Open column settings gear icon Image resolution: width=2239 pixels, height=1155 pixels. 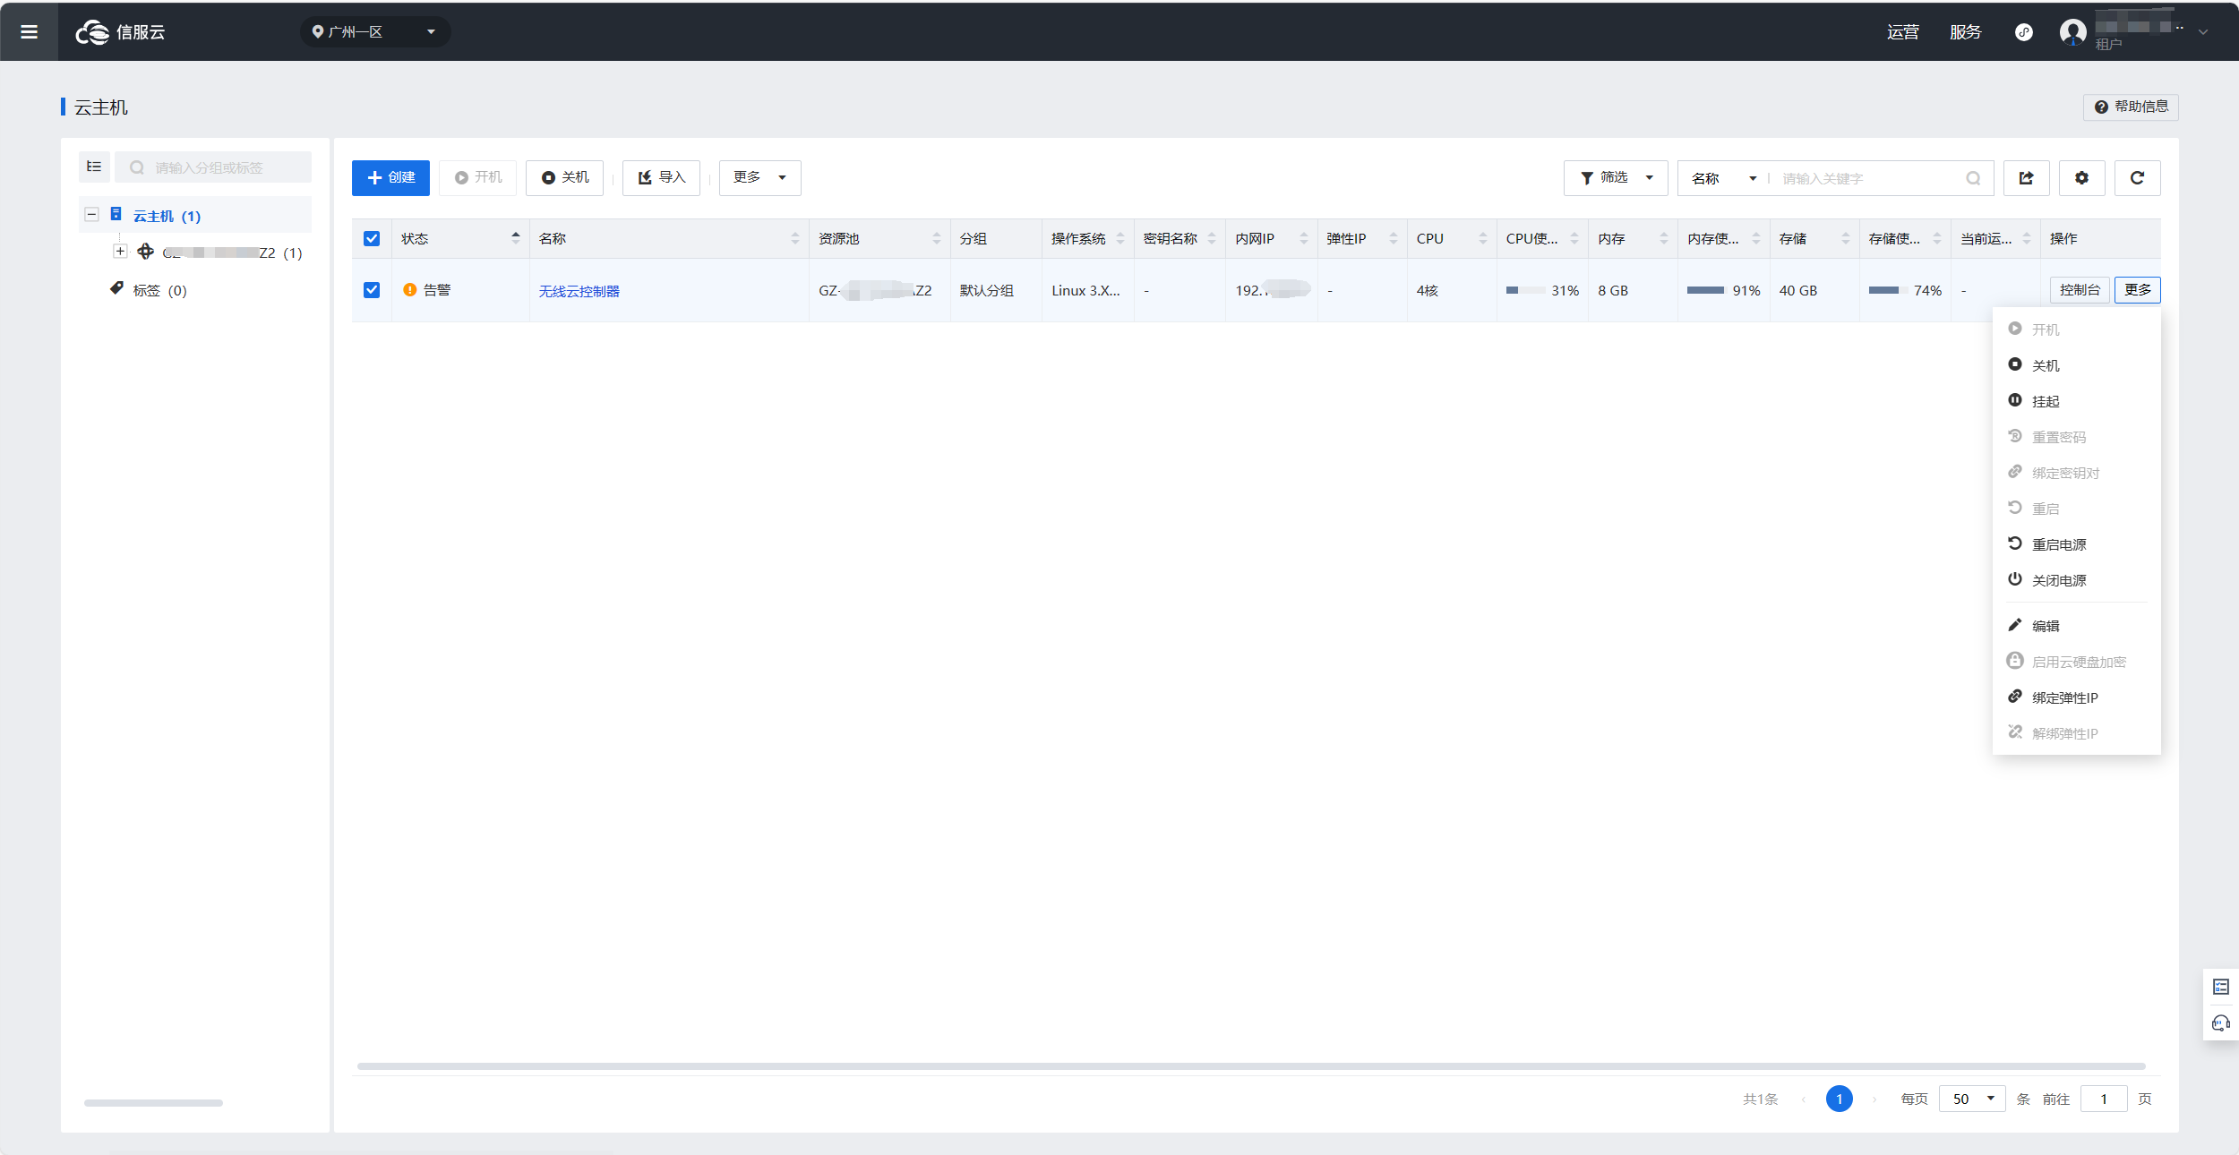coord(2081,178)
